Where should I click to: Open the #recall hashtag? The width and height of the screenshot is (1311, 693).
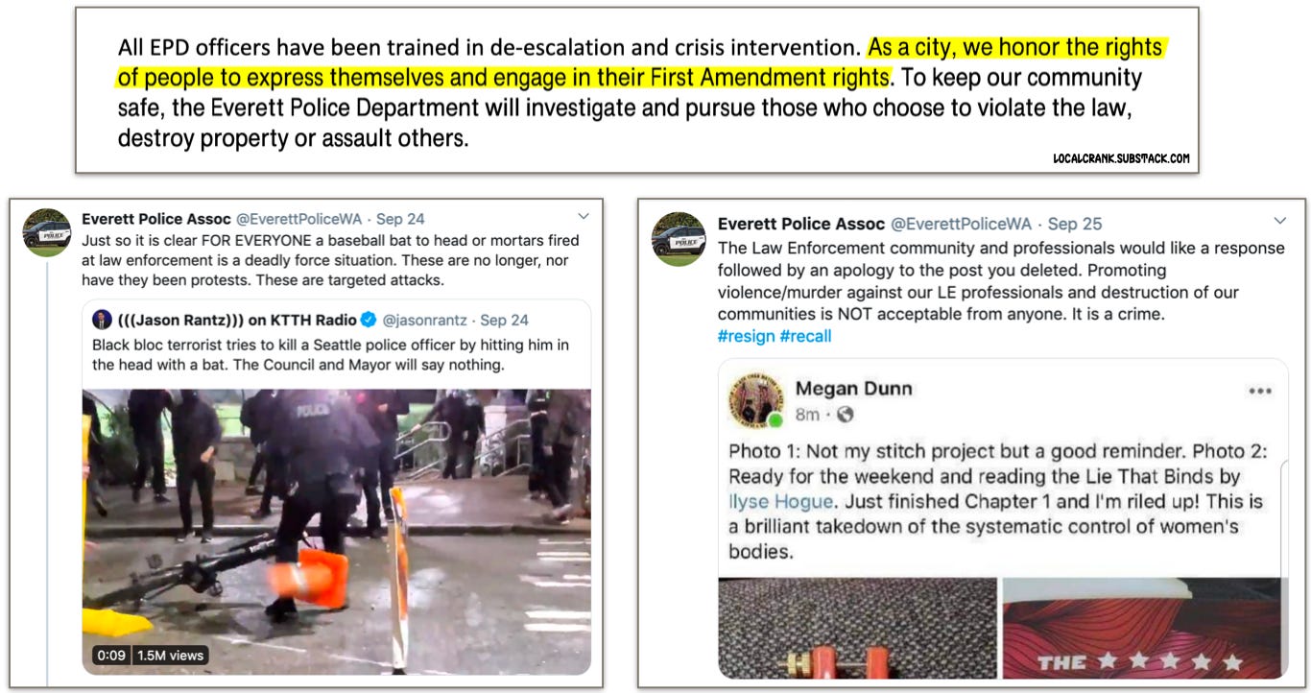(x=805, y=336)
